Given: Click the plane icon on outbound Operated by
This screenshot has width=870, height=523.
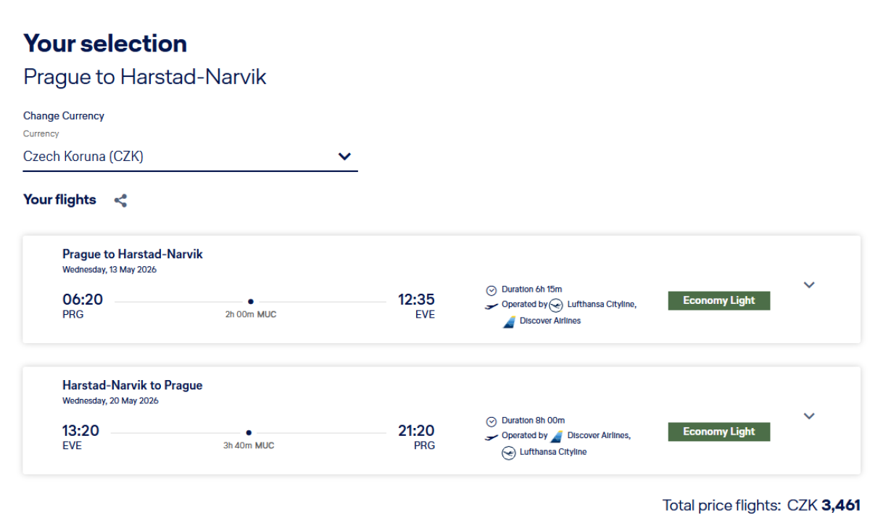Looking at the screenshot, I should point(492,305).
